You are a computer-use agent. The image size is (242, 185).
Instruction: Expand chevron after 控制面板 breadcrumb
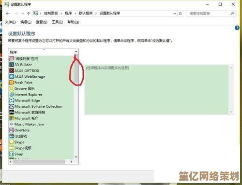(61, 14)
